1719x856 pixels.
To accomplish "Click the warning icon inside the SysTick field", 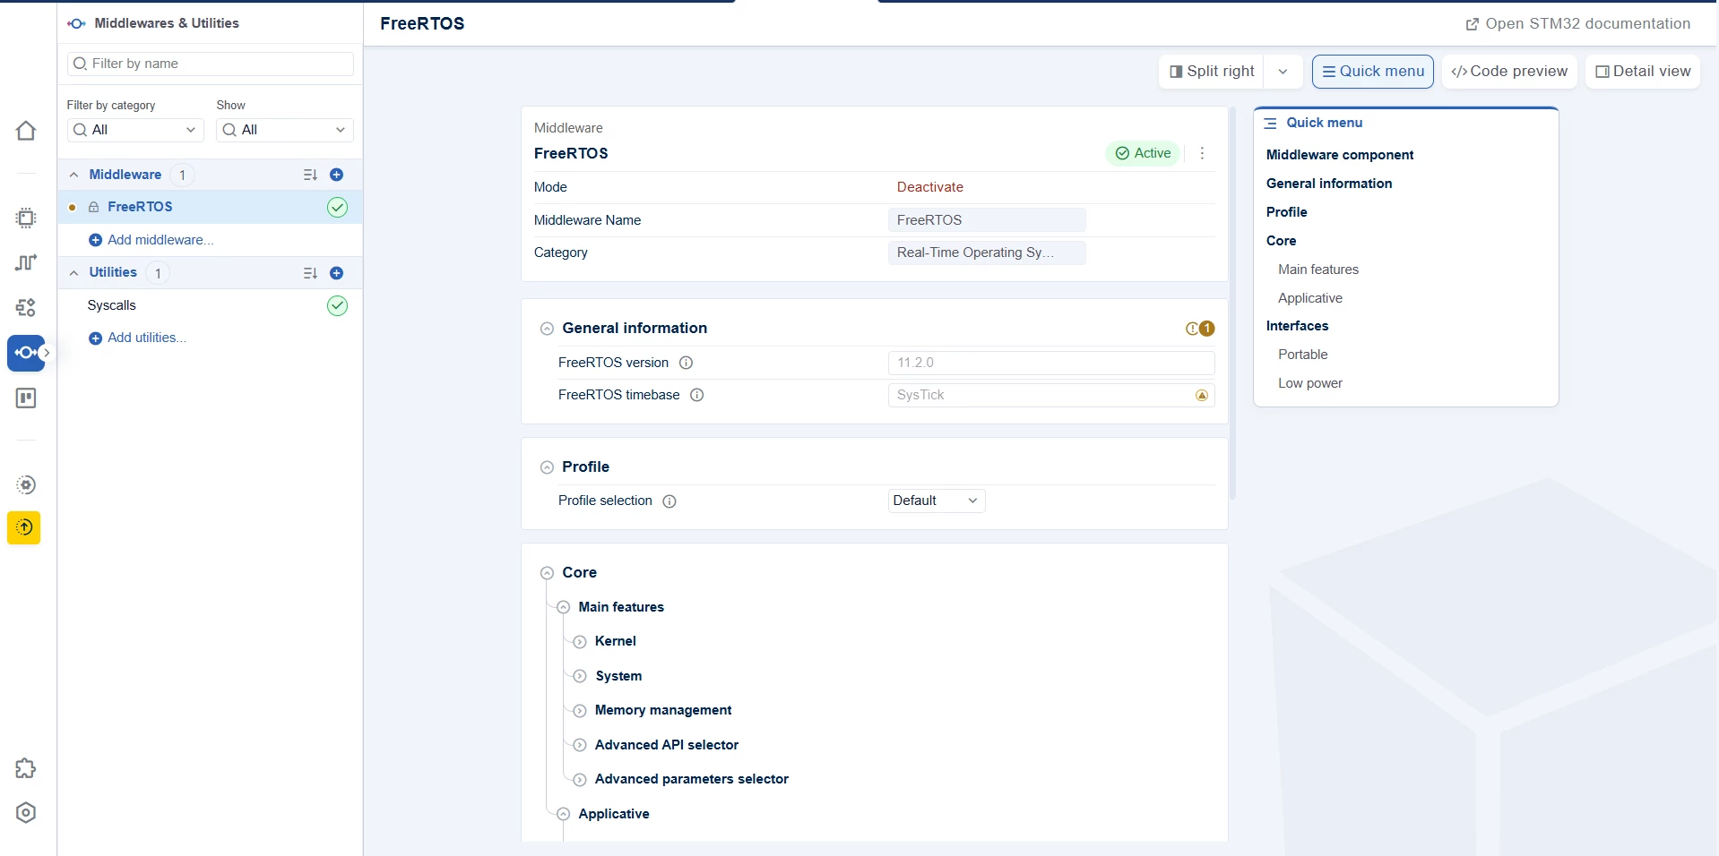I will pos(1202,396).
